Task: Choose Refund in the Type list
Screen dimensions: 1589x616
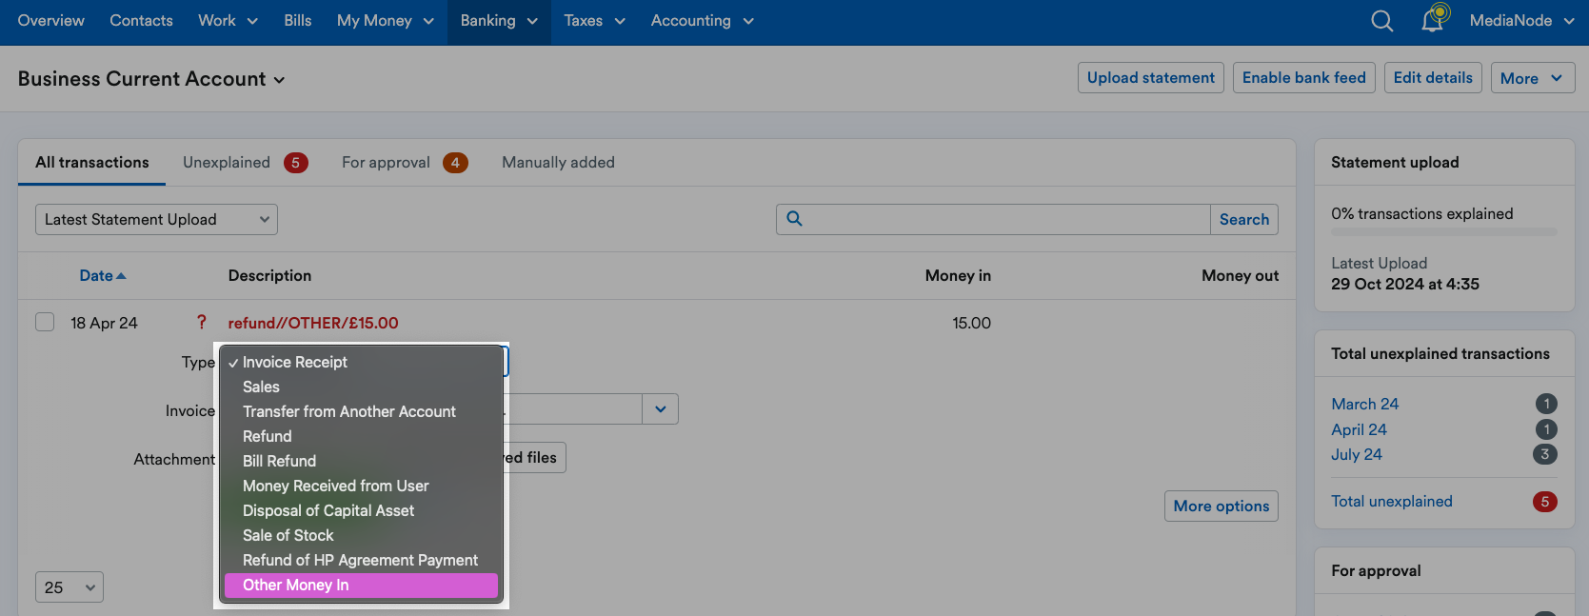Action: click(361, 436)
